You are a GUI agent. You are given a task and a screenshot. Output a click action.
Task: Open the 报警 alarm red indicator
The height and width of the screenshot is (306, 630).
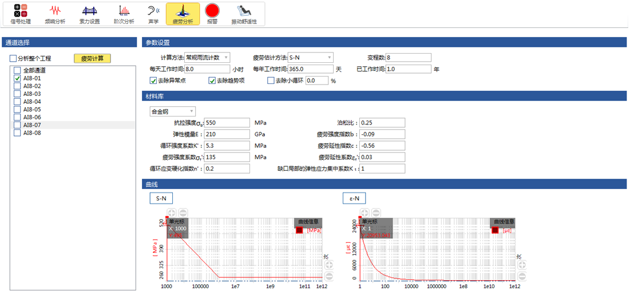[212, 14]
